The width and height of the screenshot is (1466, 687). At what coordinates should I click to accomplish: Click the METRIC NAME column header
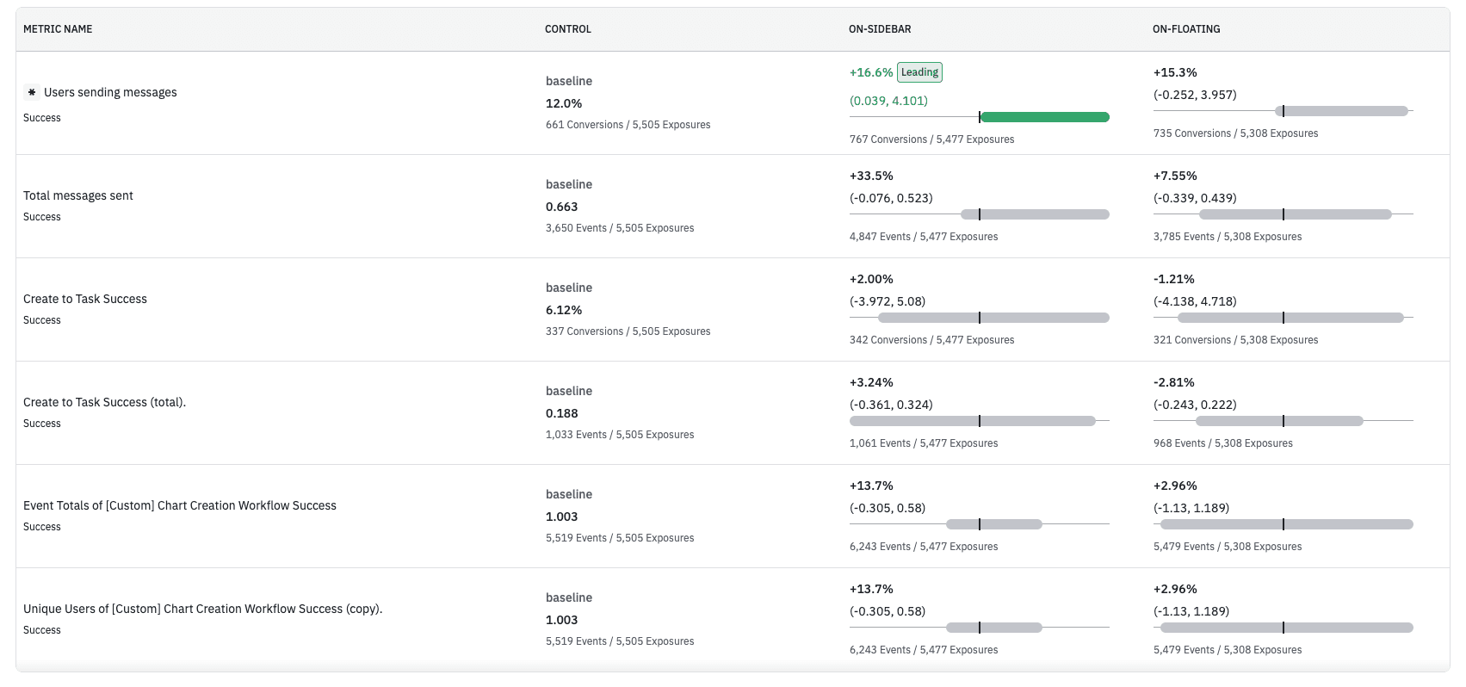tap(58, 29)
